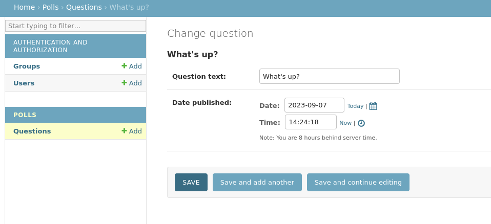
Task: Open Polls in the breadcrumb
Action: click(x=51, y=7)
